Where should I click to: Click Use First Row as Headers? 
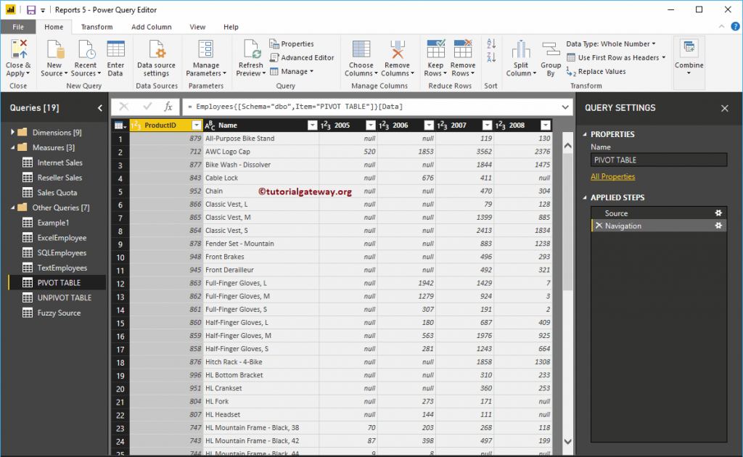[x=616, y=58]
